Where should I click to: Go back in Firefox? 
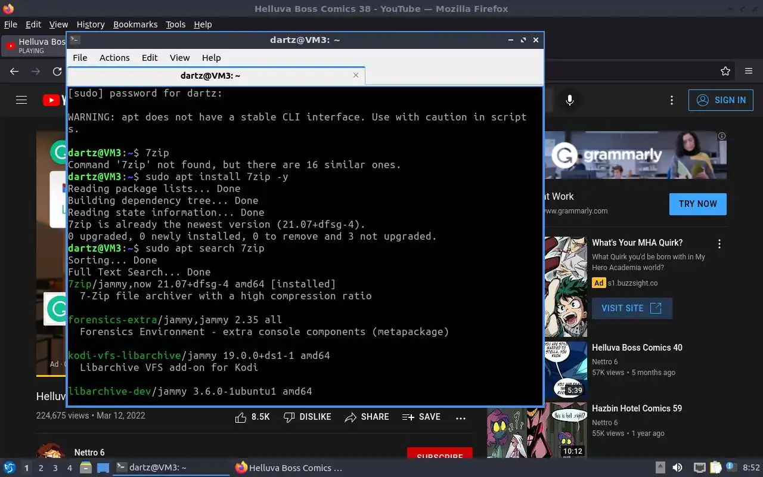click(14, 71)
